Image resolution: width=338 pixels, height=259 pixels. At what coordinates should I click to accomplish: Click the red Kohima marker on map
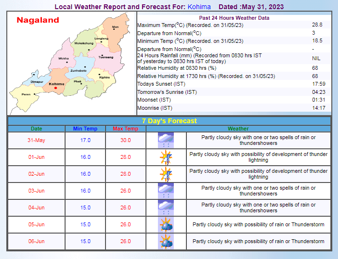coord(56,88)
